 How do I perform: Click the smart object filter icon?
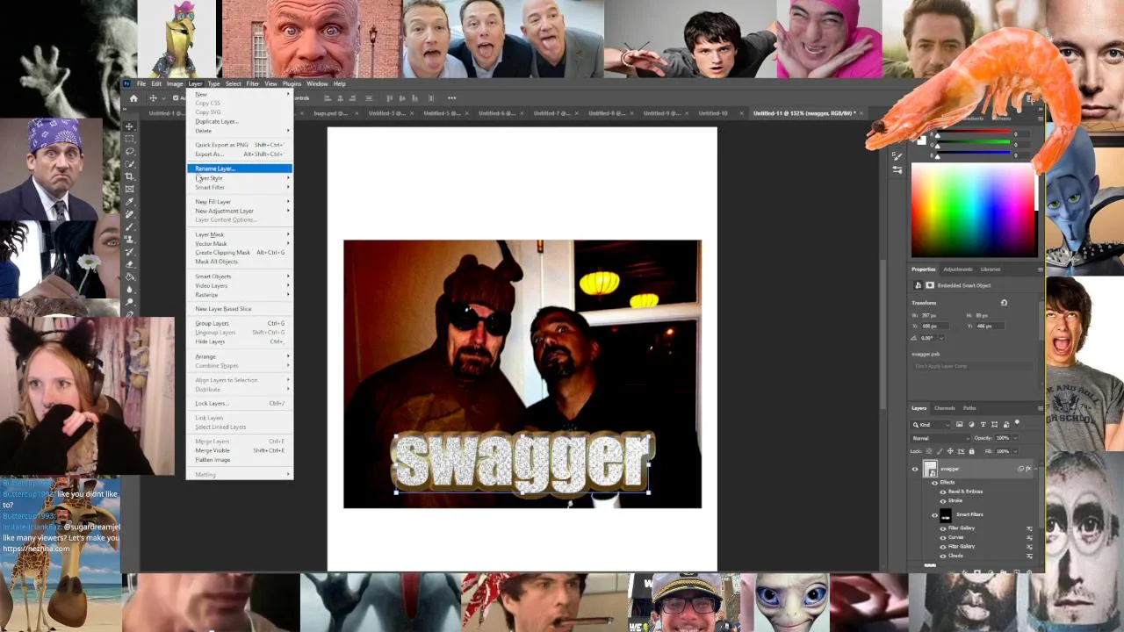click(1005, 425)
